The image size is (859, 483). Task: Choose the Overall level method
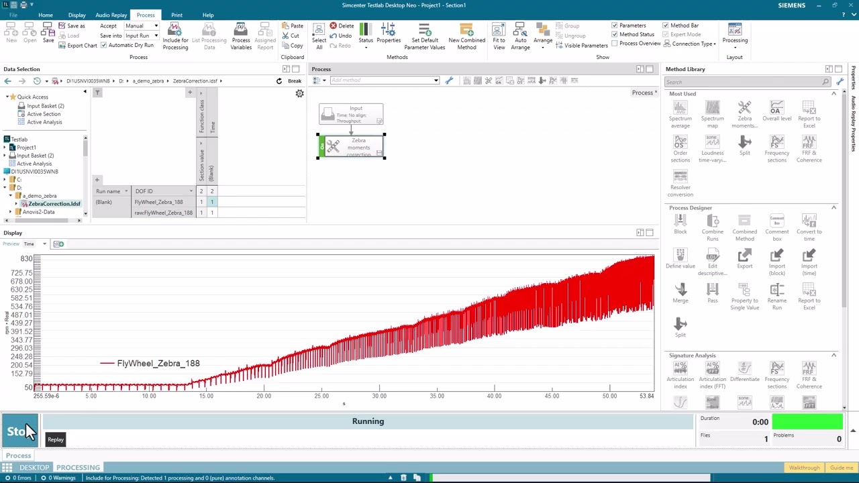[x=776, y=112]
